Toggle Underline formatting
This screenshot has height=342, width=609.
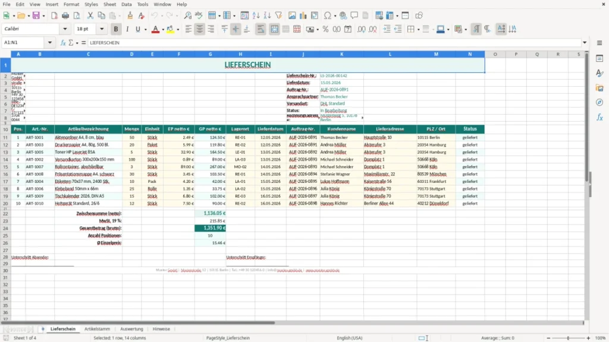point(137,29)
